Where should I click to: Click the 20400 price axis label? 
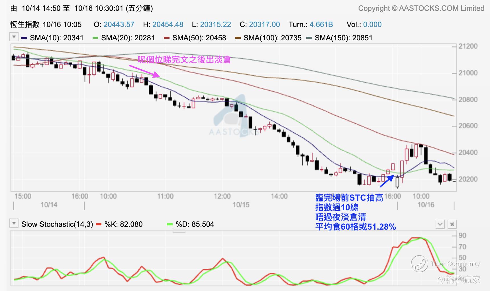[x=468, y=153]
